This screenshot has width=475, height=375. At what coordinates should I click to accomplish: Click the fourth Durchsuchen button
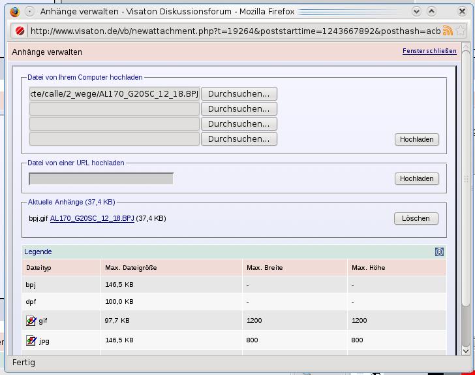point(239,139)
